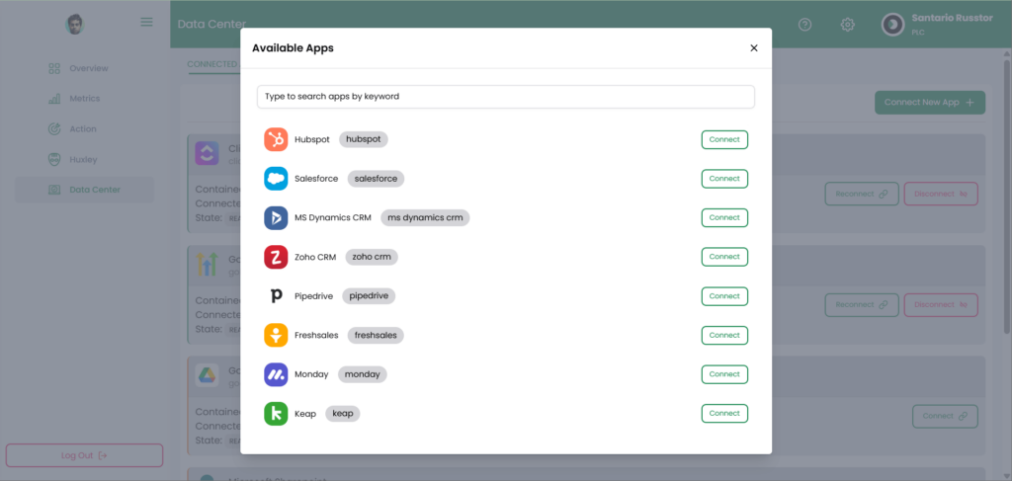Open Action in the sidebar menu
The image size is (1012, 481).
(85, 129)
